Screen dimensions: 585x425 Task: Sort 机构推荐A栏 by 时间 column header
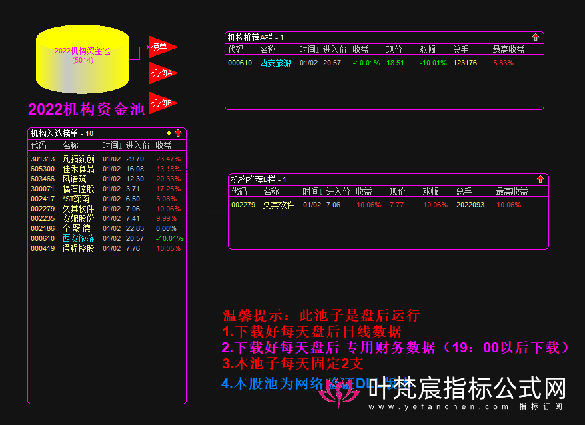coord(309,49)
